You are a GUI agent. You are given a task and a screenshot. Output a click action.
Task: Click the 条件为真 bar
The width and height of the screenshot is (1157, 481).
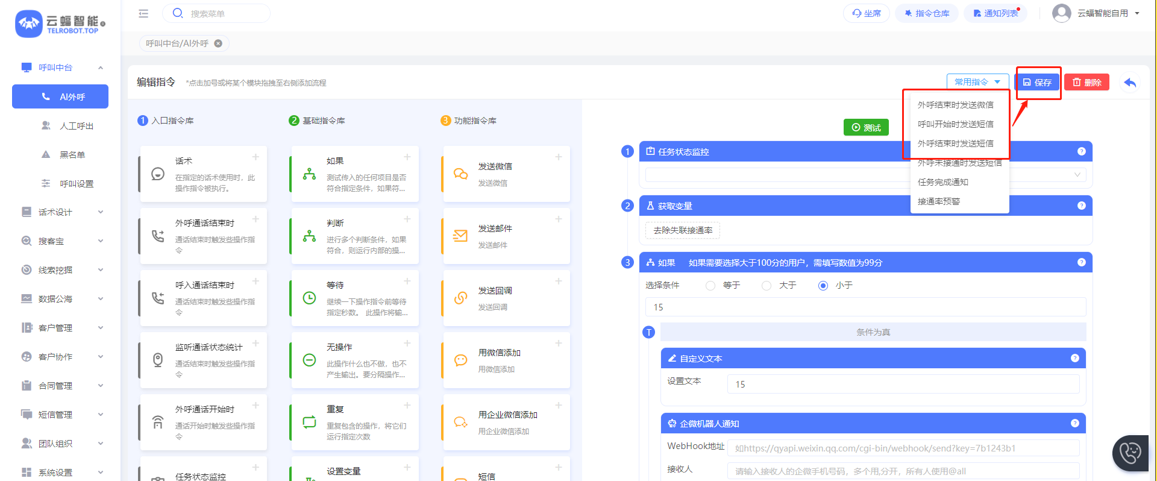[x=873, y=332]
